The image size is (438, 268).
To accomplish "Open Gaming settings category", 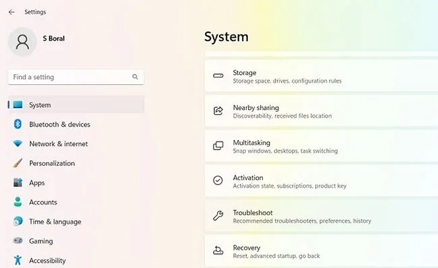I will 76,241.
